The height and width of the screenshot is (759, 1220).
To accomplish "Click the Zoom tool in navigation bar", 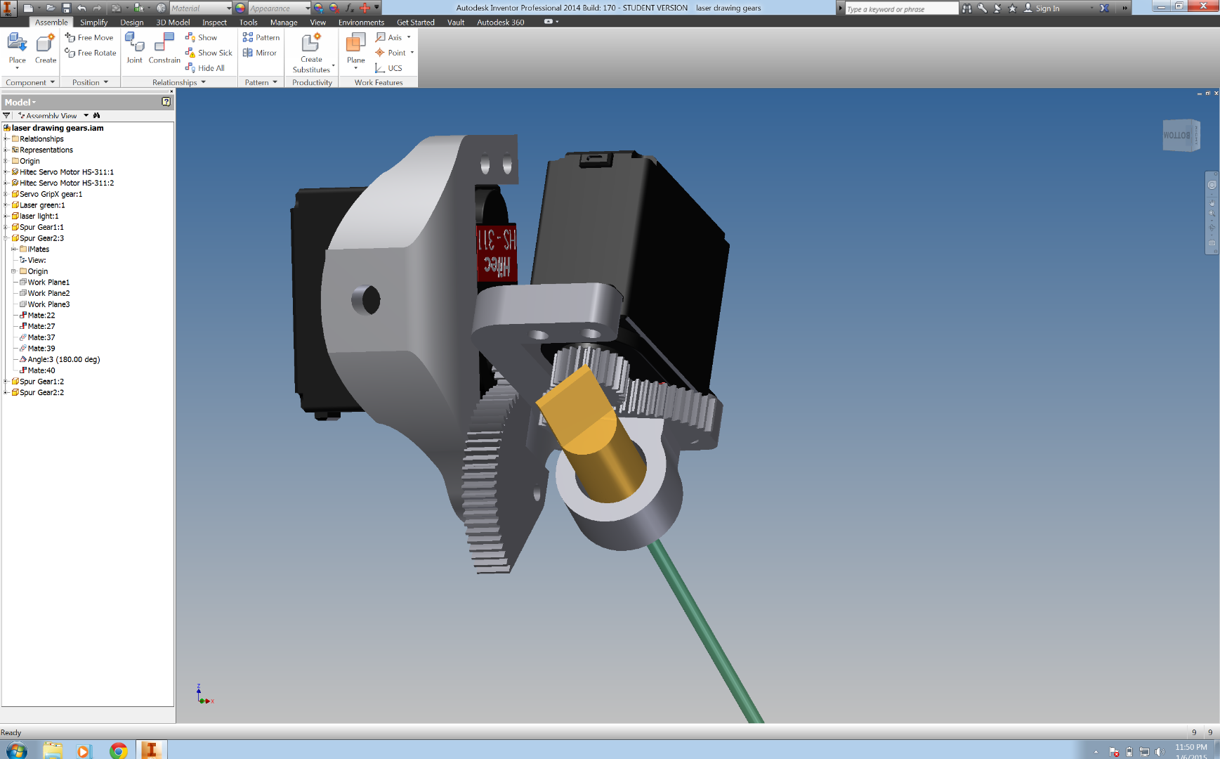I will pyautogui.click(x=1212, y=213).
